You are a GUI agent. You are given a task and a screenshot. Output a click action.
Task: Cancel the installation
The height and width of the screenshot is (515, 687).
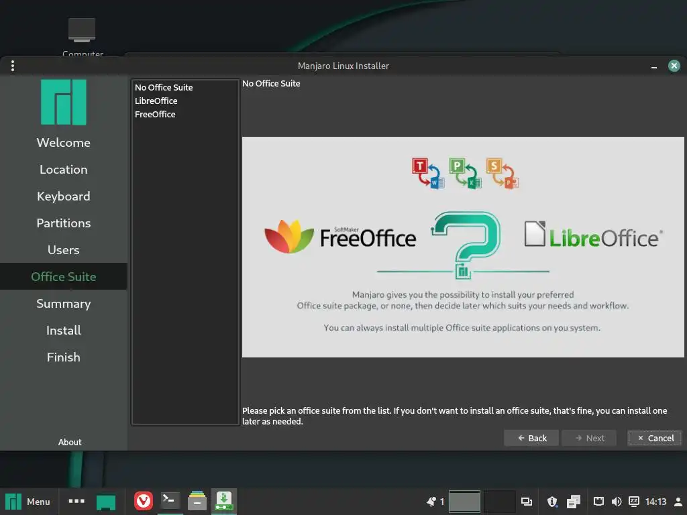point(655,438)
